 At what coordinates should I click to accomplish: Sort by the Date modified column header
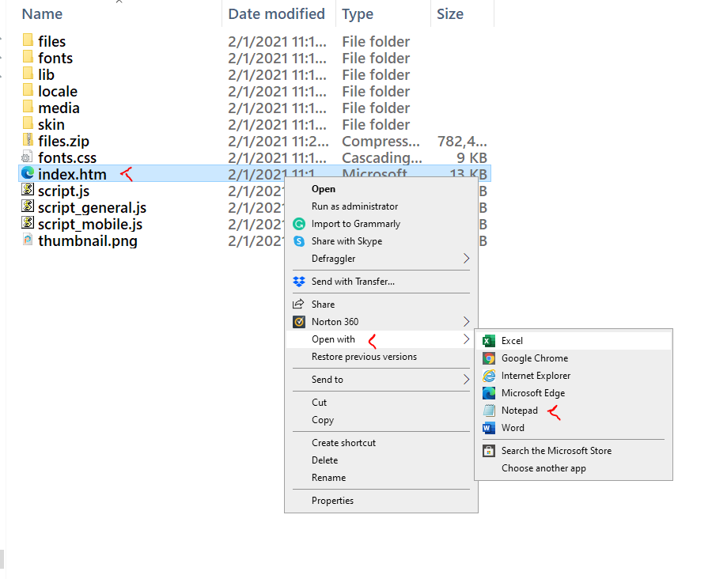tap(276, 14)
